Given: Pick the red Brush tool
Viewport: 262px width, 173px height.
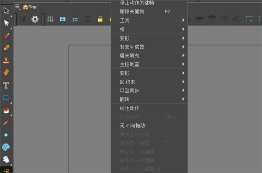Looking at the screenshot, I should 6,36.
